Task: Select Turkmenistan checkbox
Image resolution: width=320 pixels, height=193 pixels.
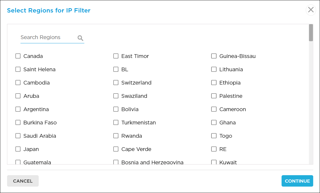Action: coord(116,122)
